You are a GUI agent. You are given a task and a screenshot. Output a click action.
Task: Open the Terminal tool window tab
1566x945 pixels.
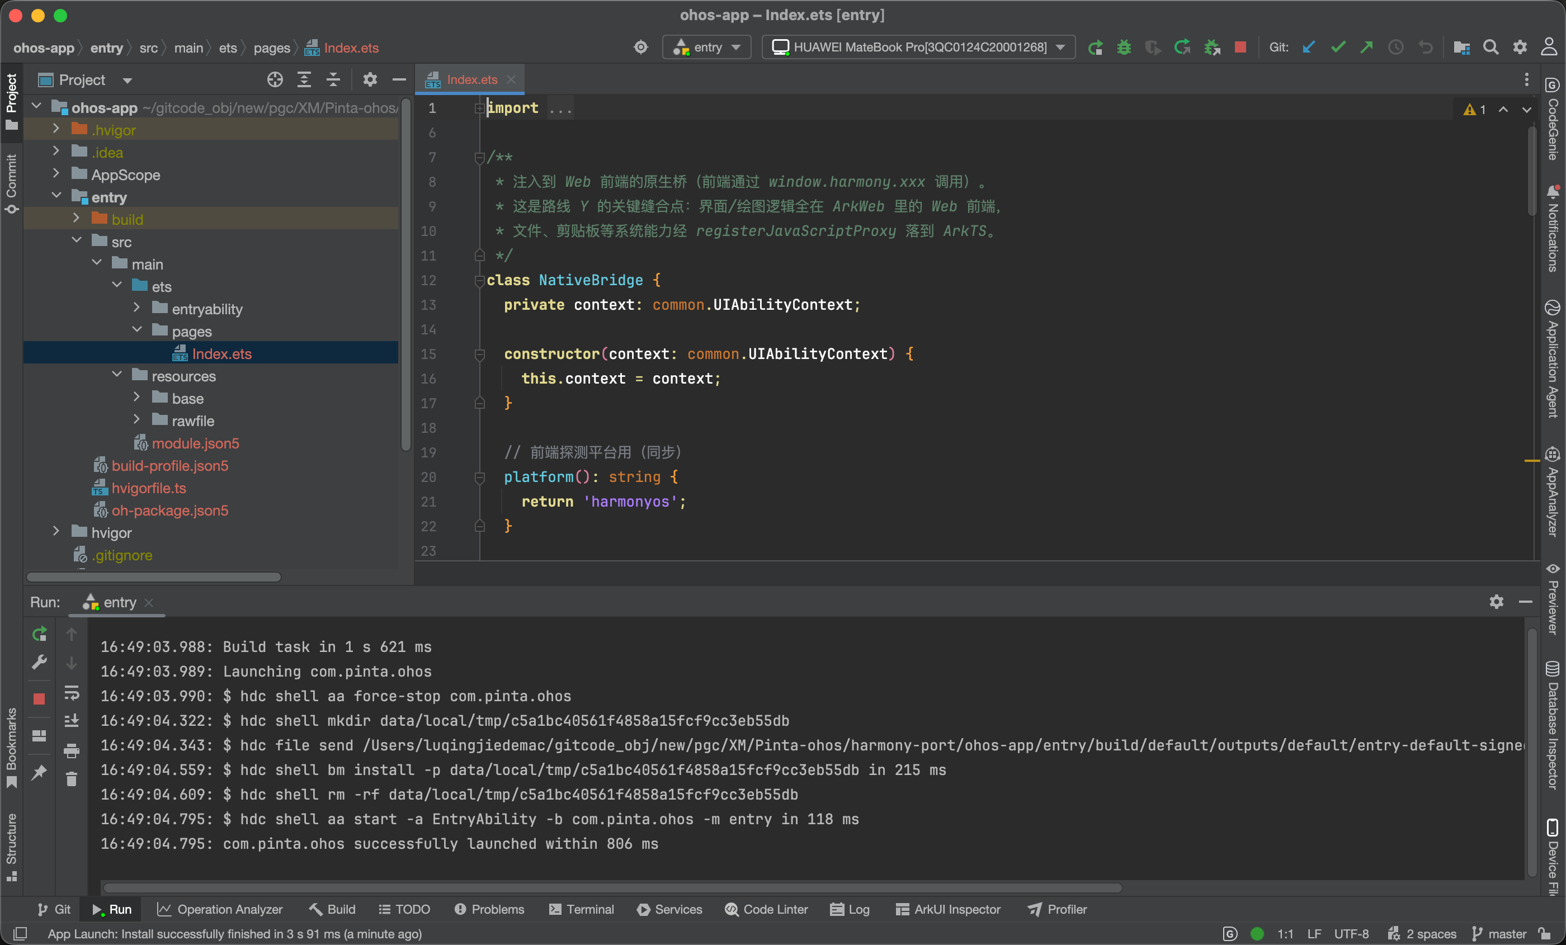click(x=581, y=909)
